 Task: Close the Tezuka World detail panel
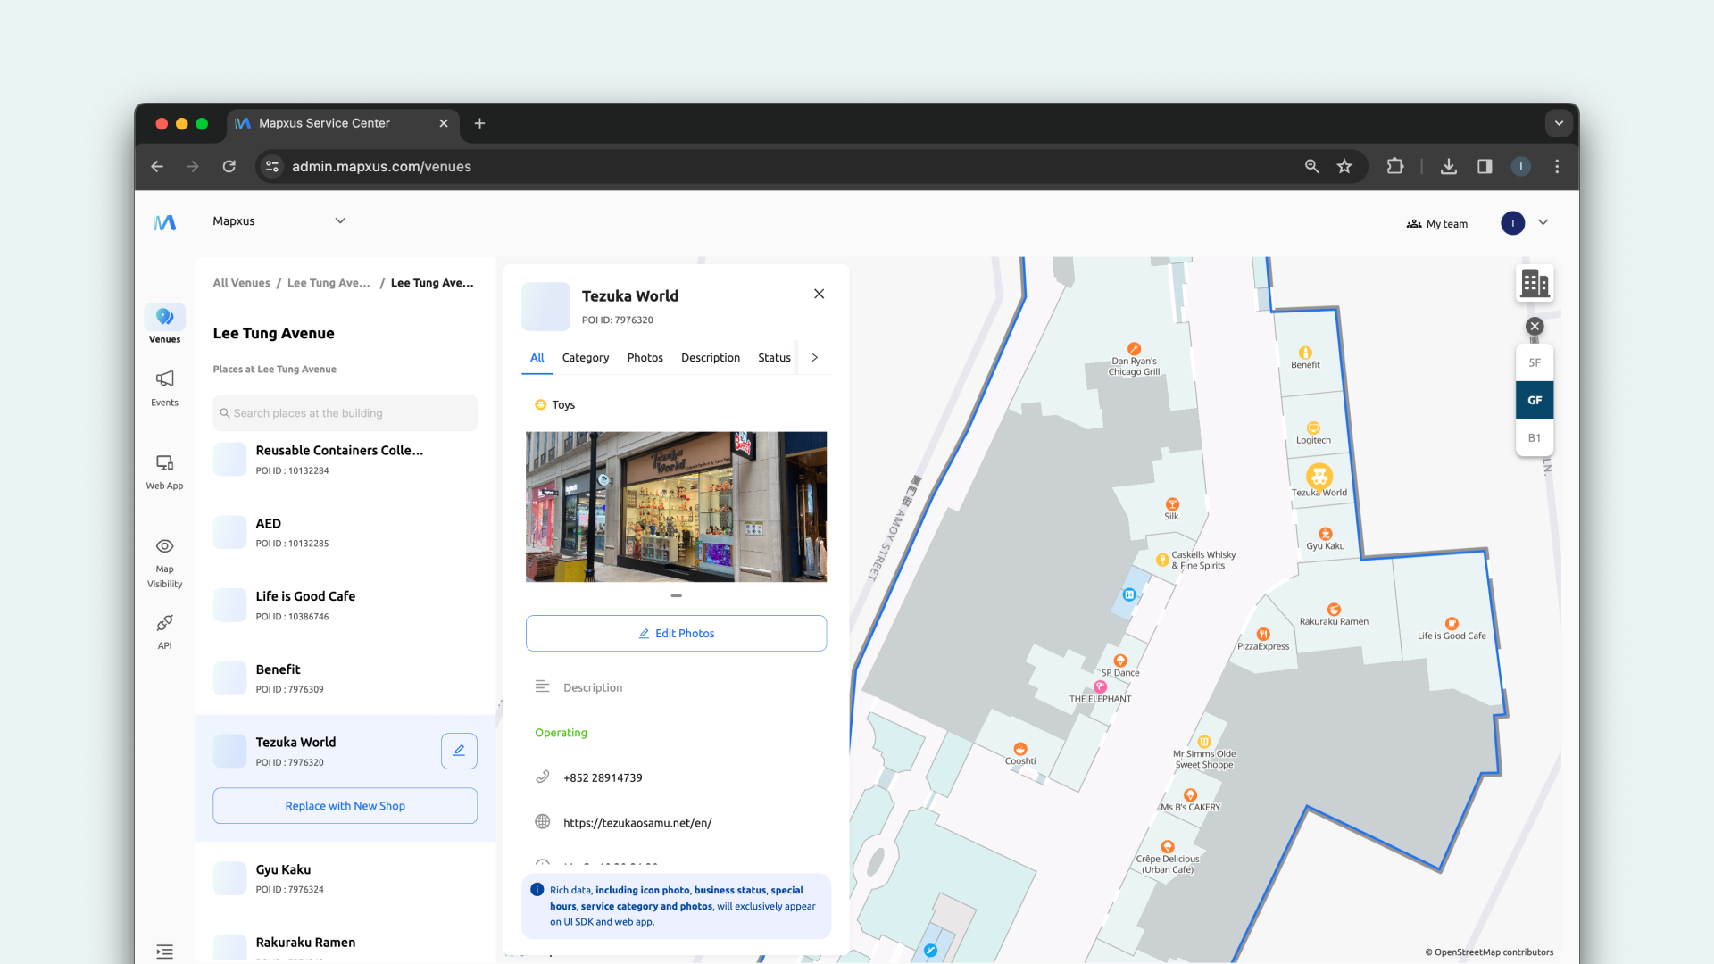(819, 294)
